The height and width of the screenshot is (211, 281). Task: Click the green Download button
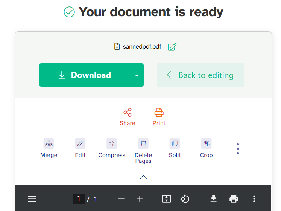(x=85, y=75)
